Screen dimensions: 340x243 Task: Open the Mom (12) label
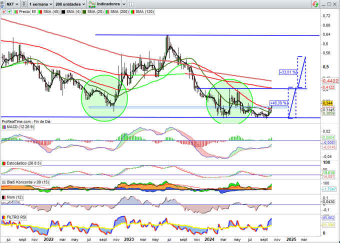tap(14, 197)
